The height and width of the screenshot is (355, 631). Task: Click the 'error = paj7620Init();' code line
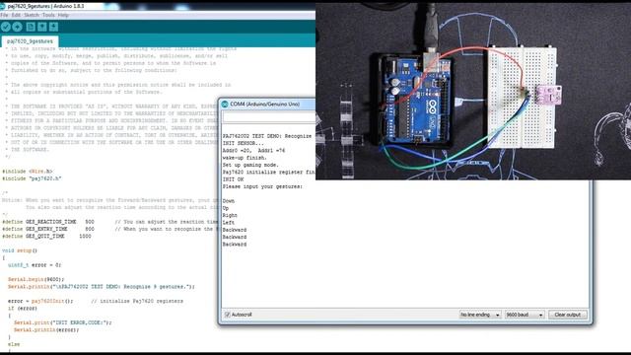click(x=40, y=301)
